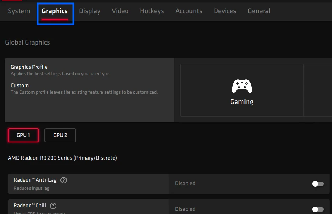
Task: Open the Radeon Anti-Lag help tooltip
Action: [x=63, y=180]
